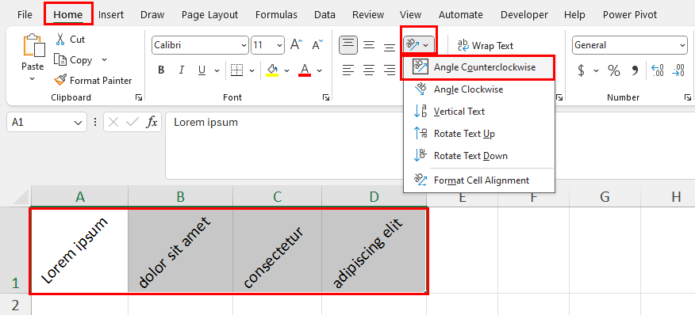Switch to the Power Pivot tab
This screenshot has width=695, height=315.
coord(629,14)
